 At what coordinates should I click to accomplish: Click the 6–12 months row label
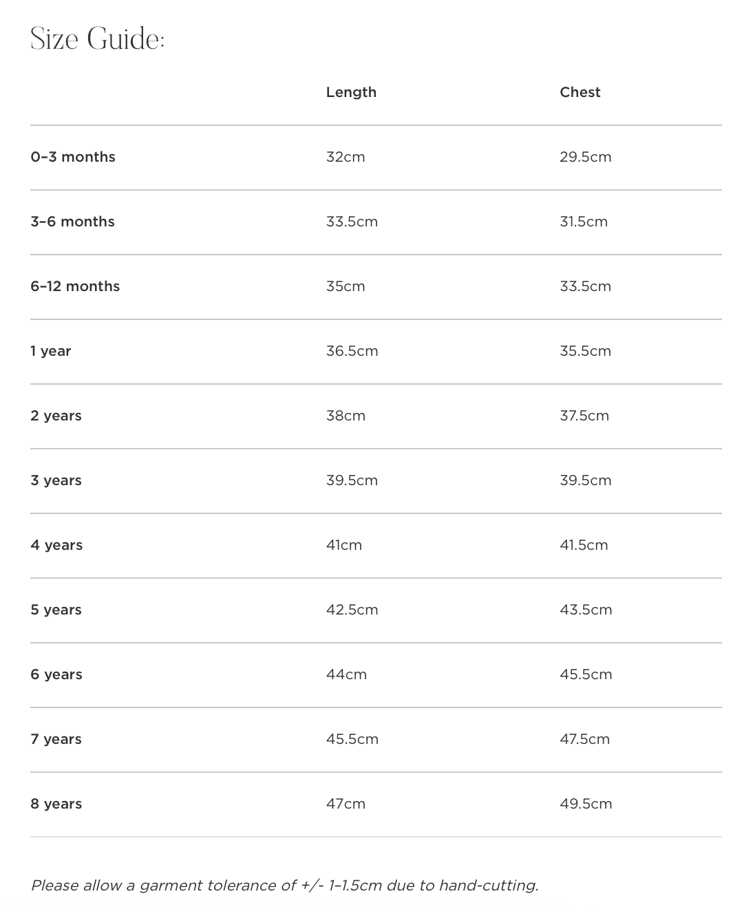tap(75, 286)
